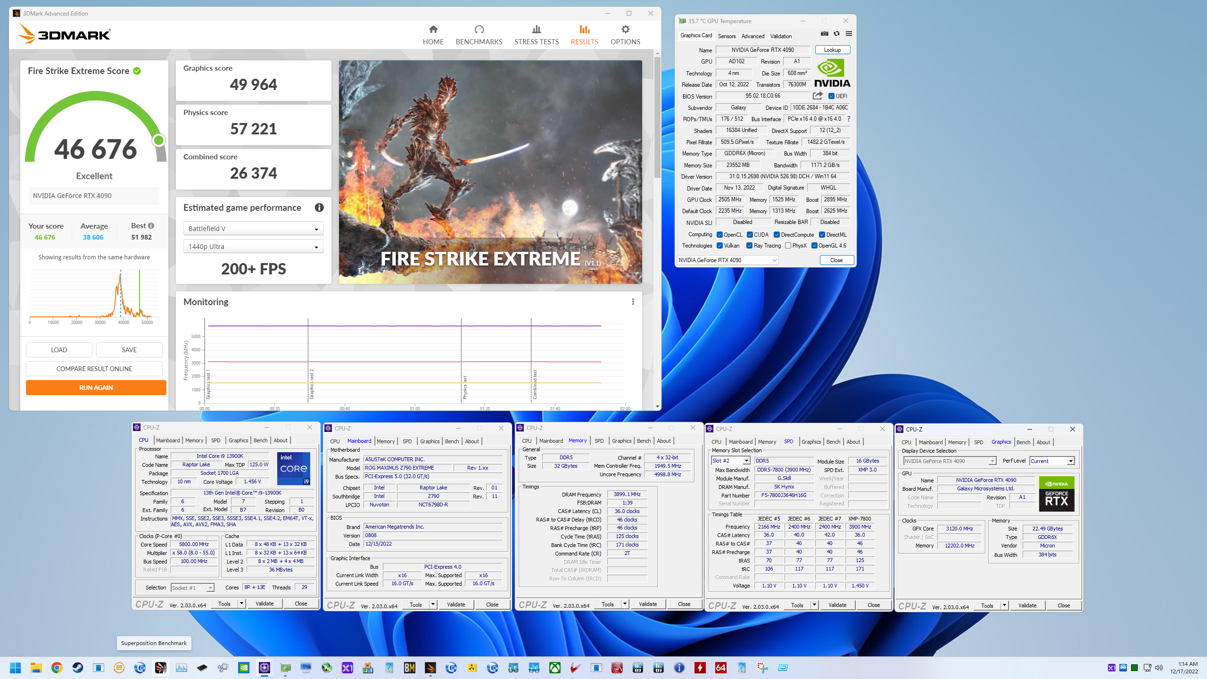Click the LOAD button in 3DMark
1207x679 pixels.
[x=59, y=350]
